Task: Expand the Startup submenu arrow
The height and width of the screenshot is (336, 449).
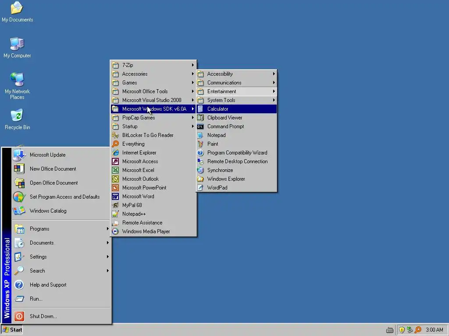Action: coord(193,126)
